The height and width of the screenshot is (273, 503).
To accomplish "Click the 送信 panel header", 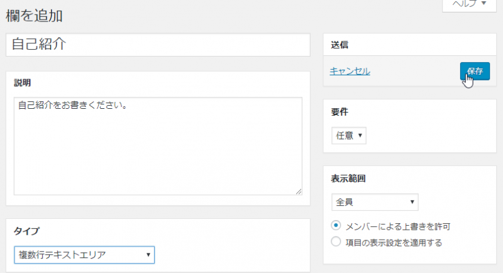I will pos(340,45).
